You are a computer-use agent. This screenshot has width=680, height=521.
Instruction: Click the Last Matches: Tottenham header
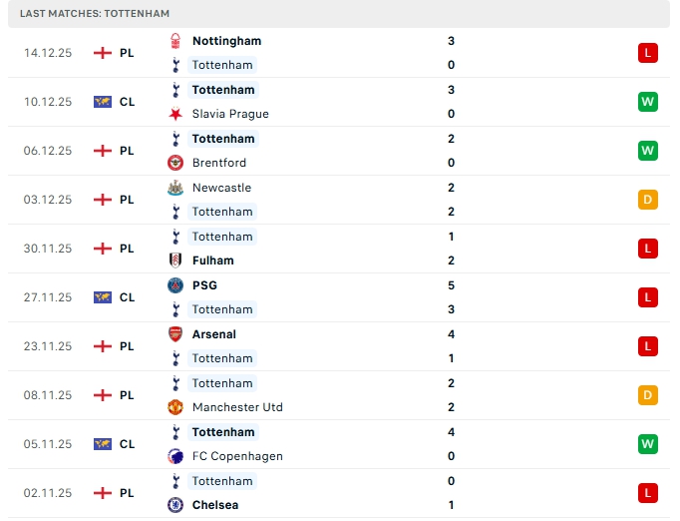(95, 14)
